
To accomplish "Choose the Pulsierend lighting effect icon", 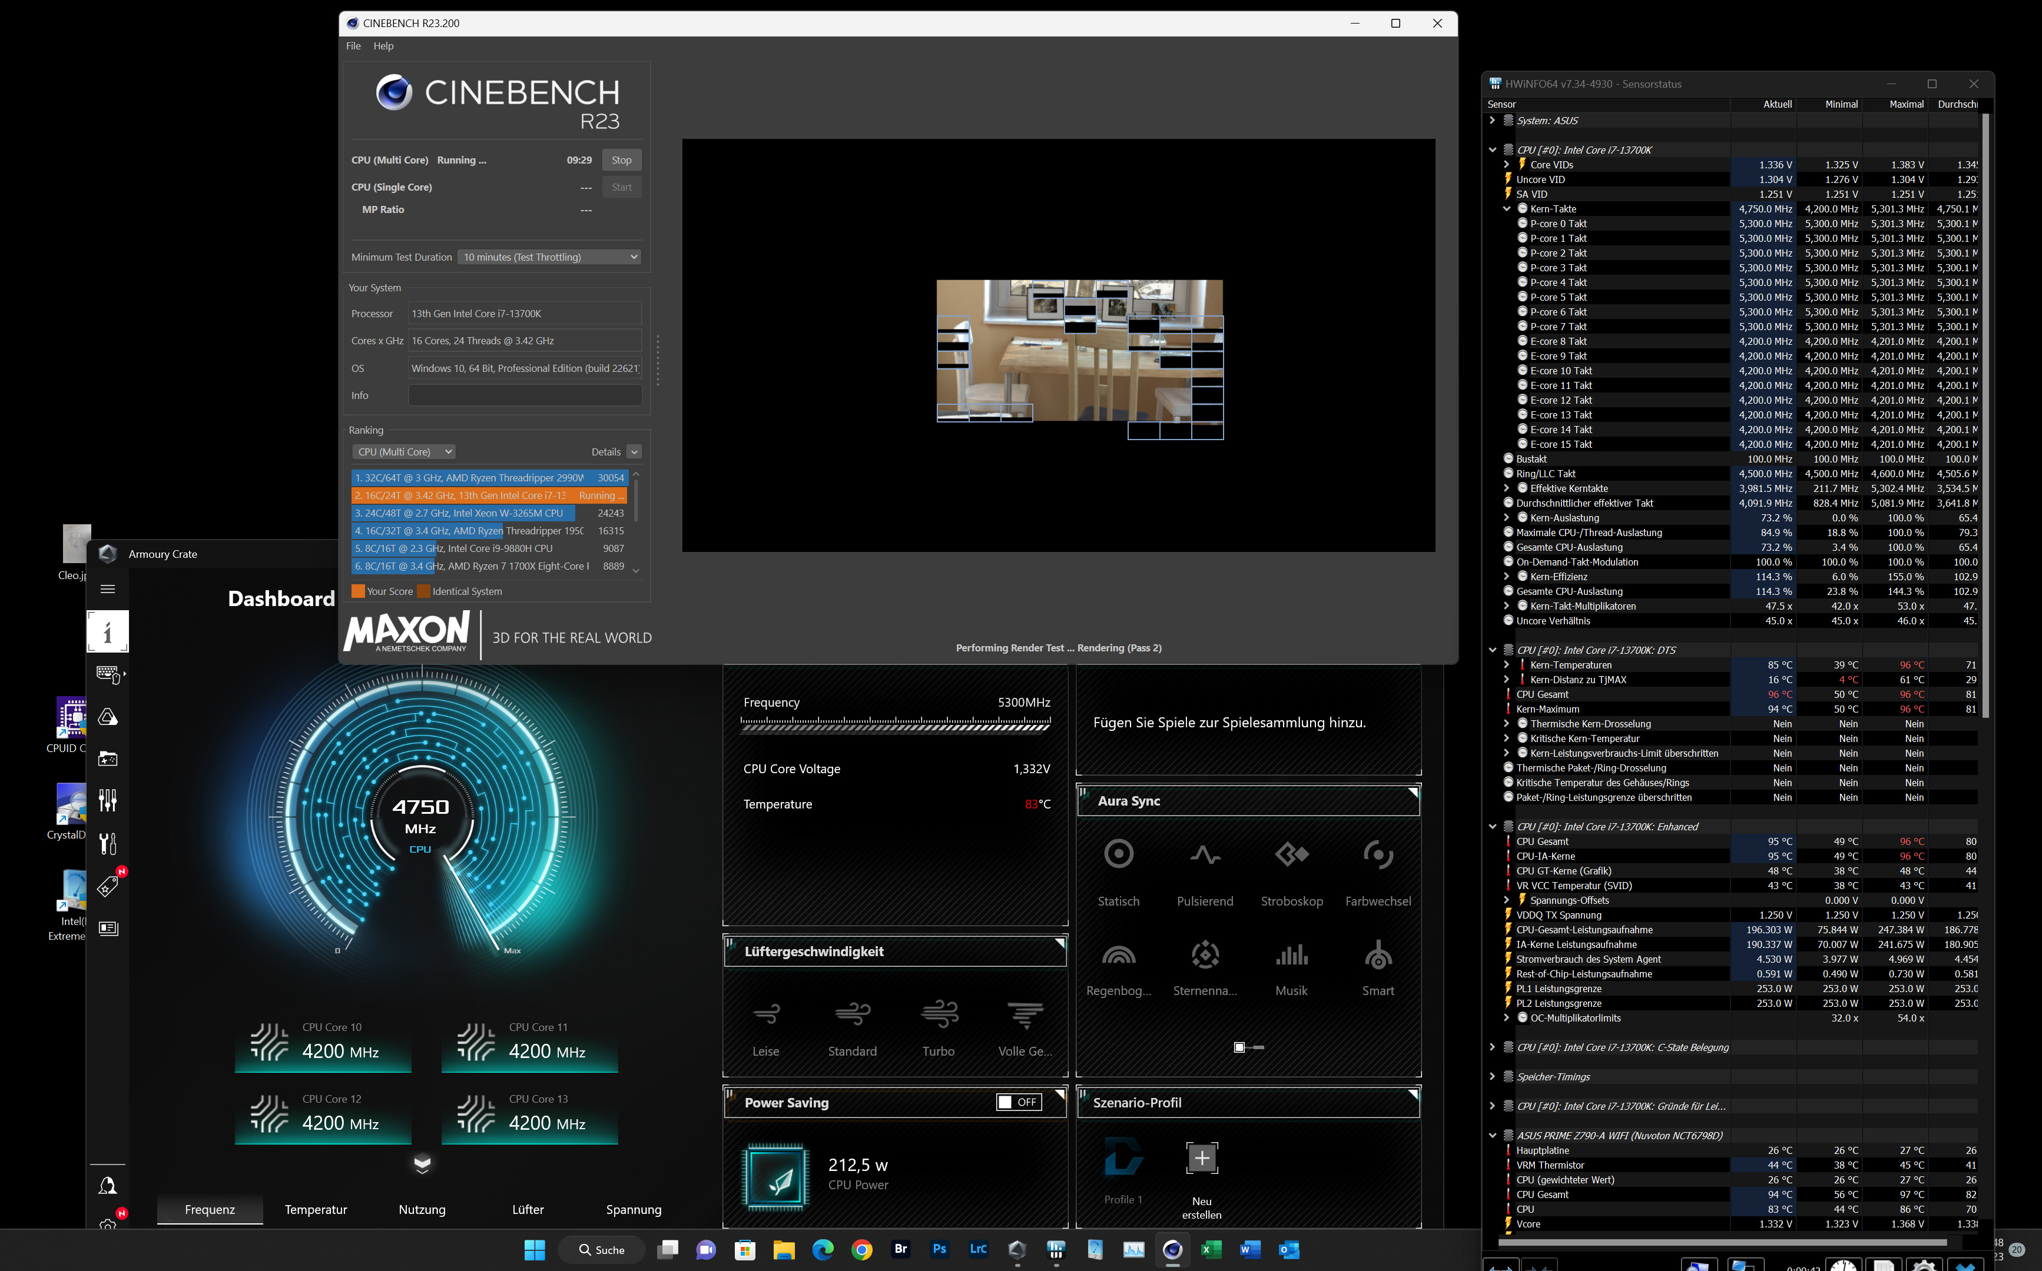I will pos(1204,855).
